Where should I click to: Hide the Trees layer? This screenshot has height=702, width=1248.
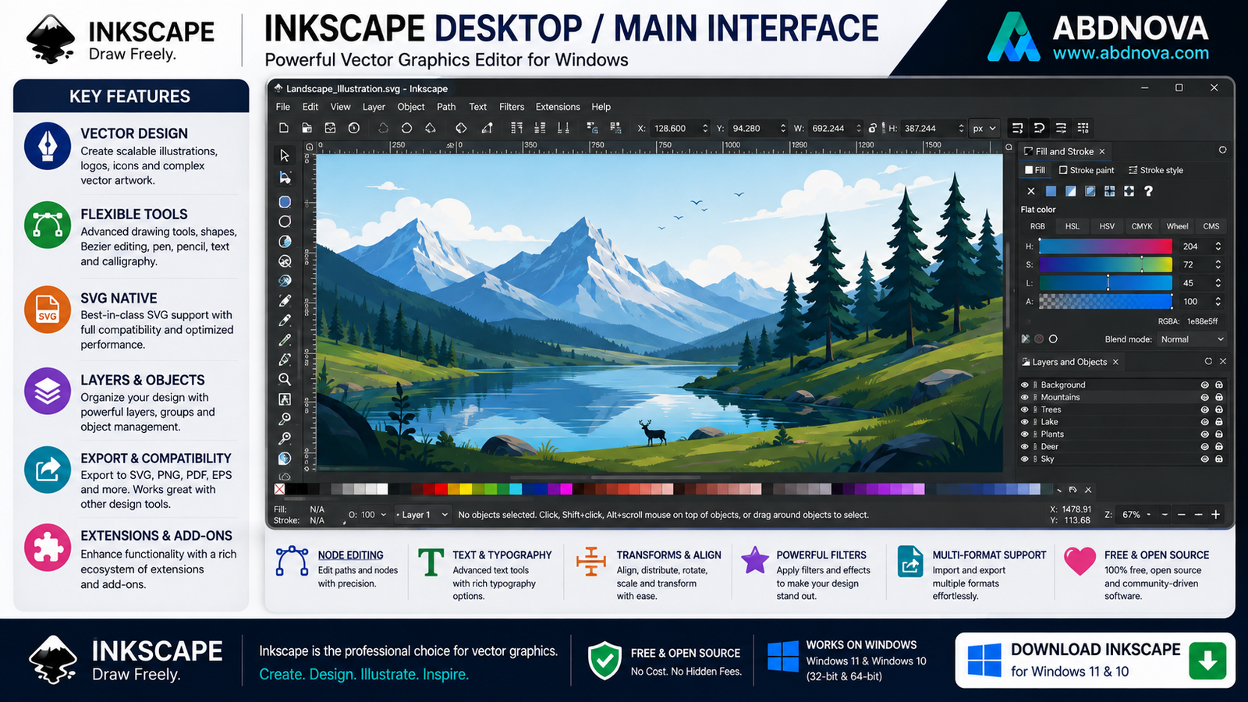tap(1025, 409)
